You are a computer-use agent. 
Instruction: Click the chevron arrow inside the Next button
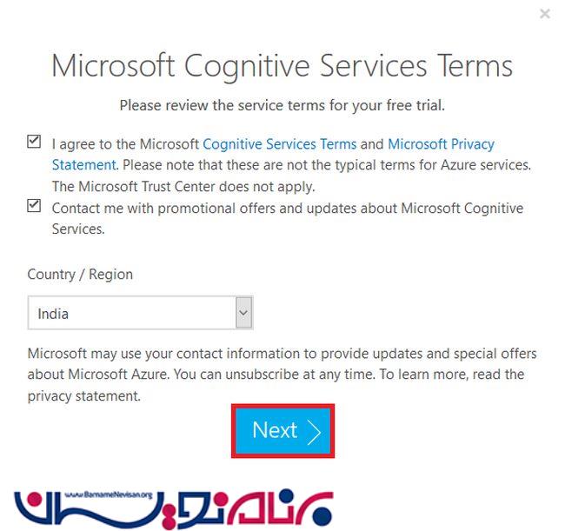(x=314, y=431)
